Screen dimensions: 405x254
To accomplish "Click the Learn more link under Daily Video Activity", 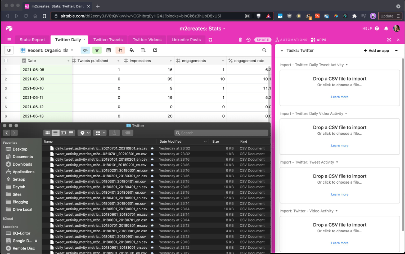I will click(x=339, y=145).
